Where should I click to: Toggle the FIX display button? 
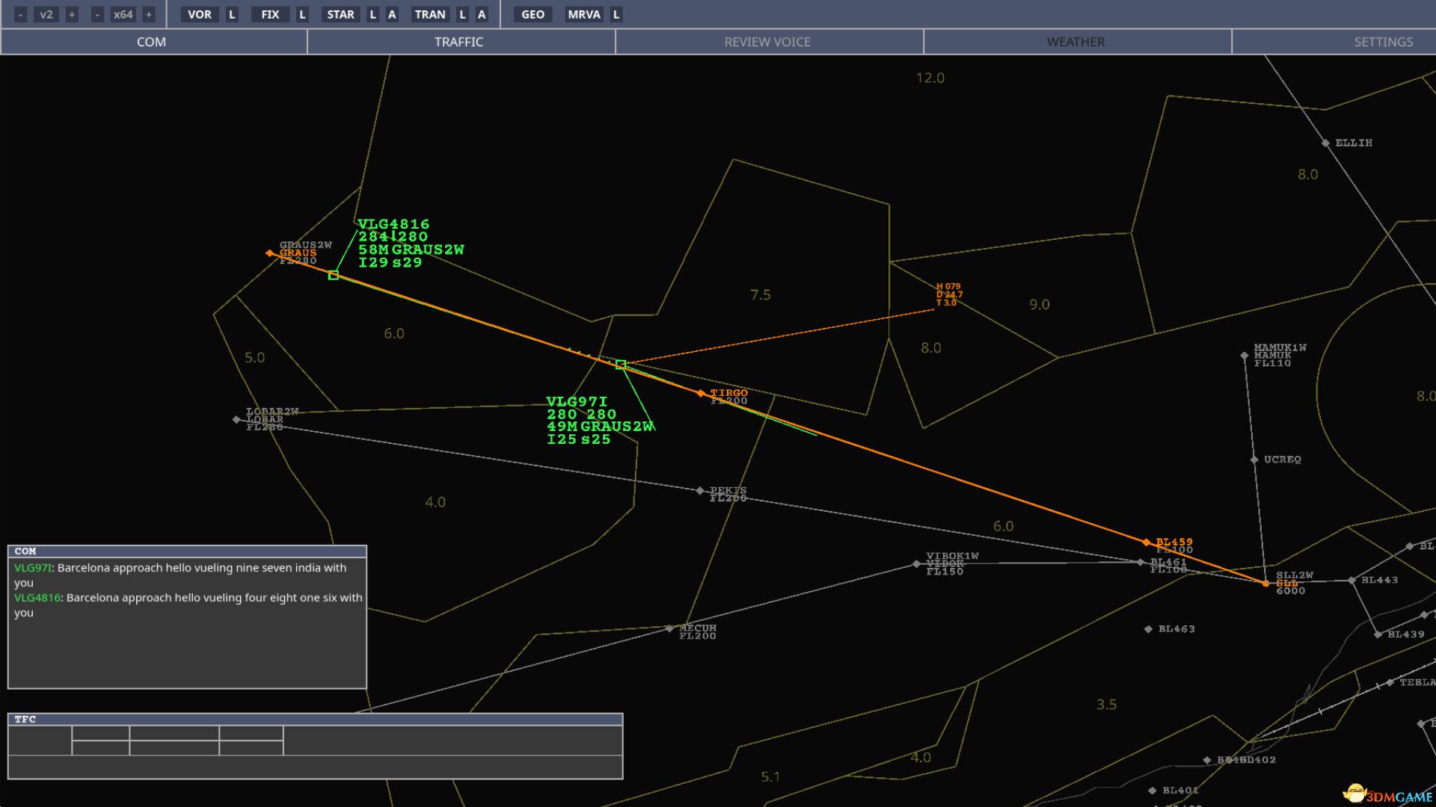(270, 13)
